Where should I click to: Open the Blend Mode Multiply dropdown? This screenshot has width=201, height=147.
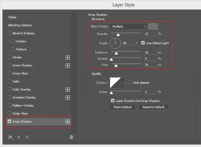[x=128, y=27]
